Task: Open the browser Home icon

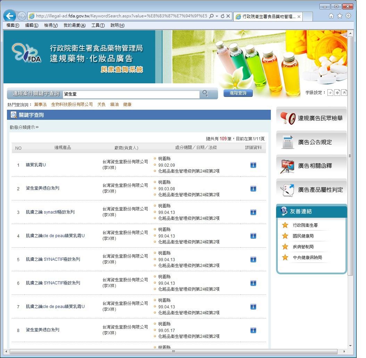Action: 331,16
